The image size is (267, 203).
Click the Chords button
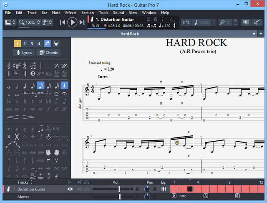point(48,53)
